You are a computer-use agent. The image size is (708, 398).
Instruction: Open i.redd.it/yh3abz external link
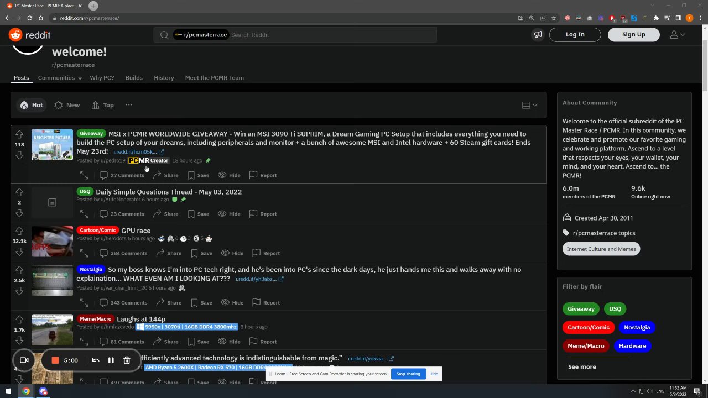(x=259, y=279)
